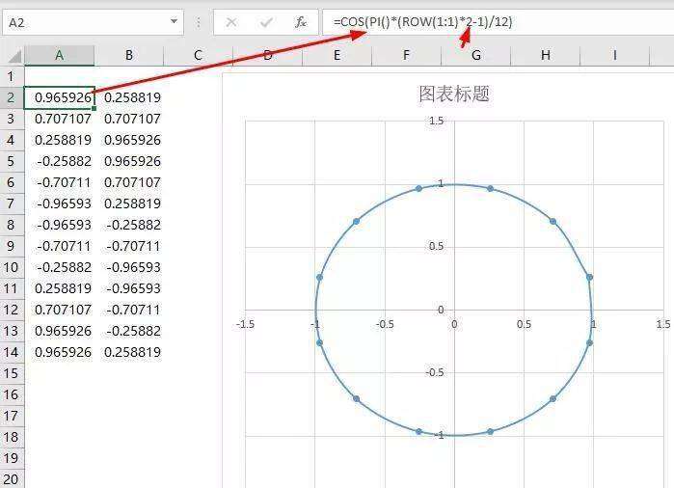Select column F header
This screenshot has height=488, width=674.
click(x=406, y=56)
